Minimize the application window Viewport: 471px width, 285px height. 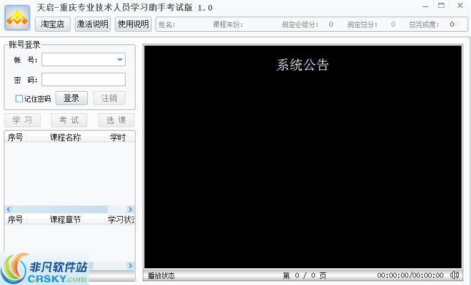click(425, 6)
